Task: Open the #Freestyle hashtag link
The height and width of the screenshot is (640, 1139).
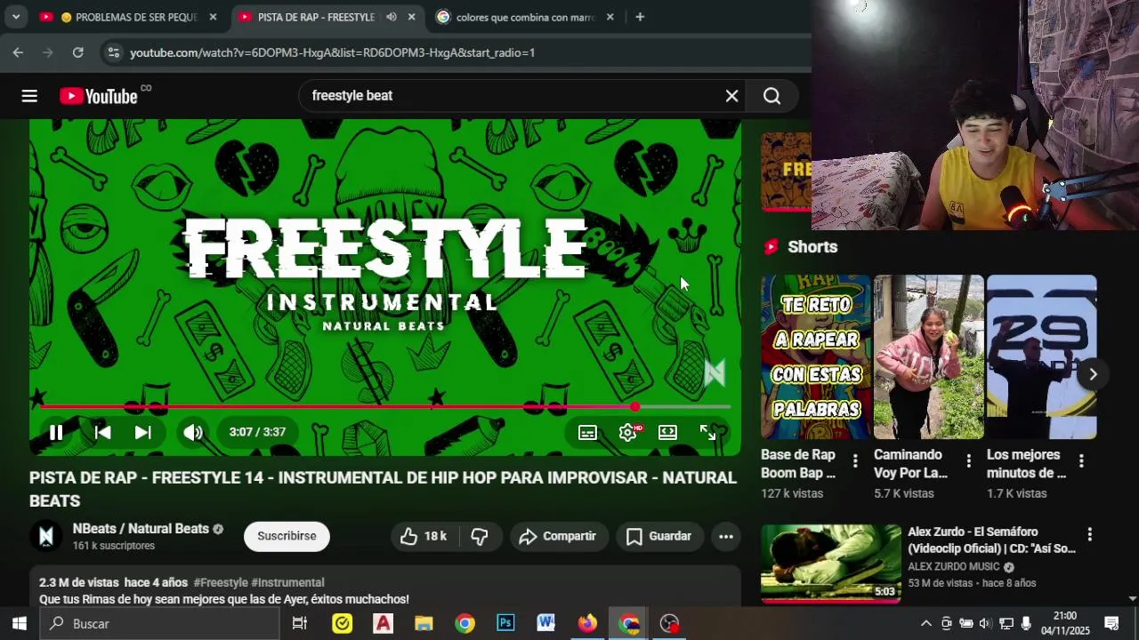Action: 221,582
